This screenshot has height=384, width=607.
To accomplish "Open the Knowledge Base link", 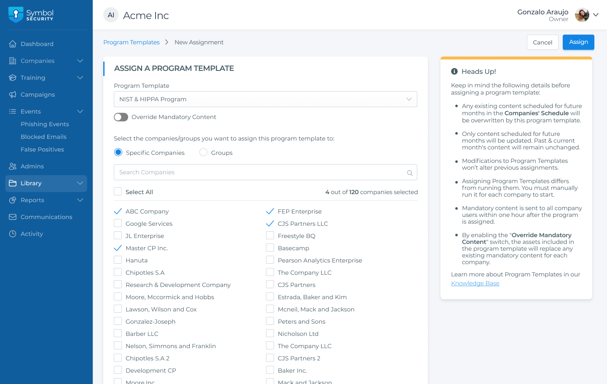I will point(475,283).
